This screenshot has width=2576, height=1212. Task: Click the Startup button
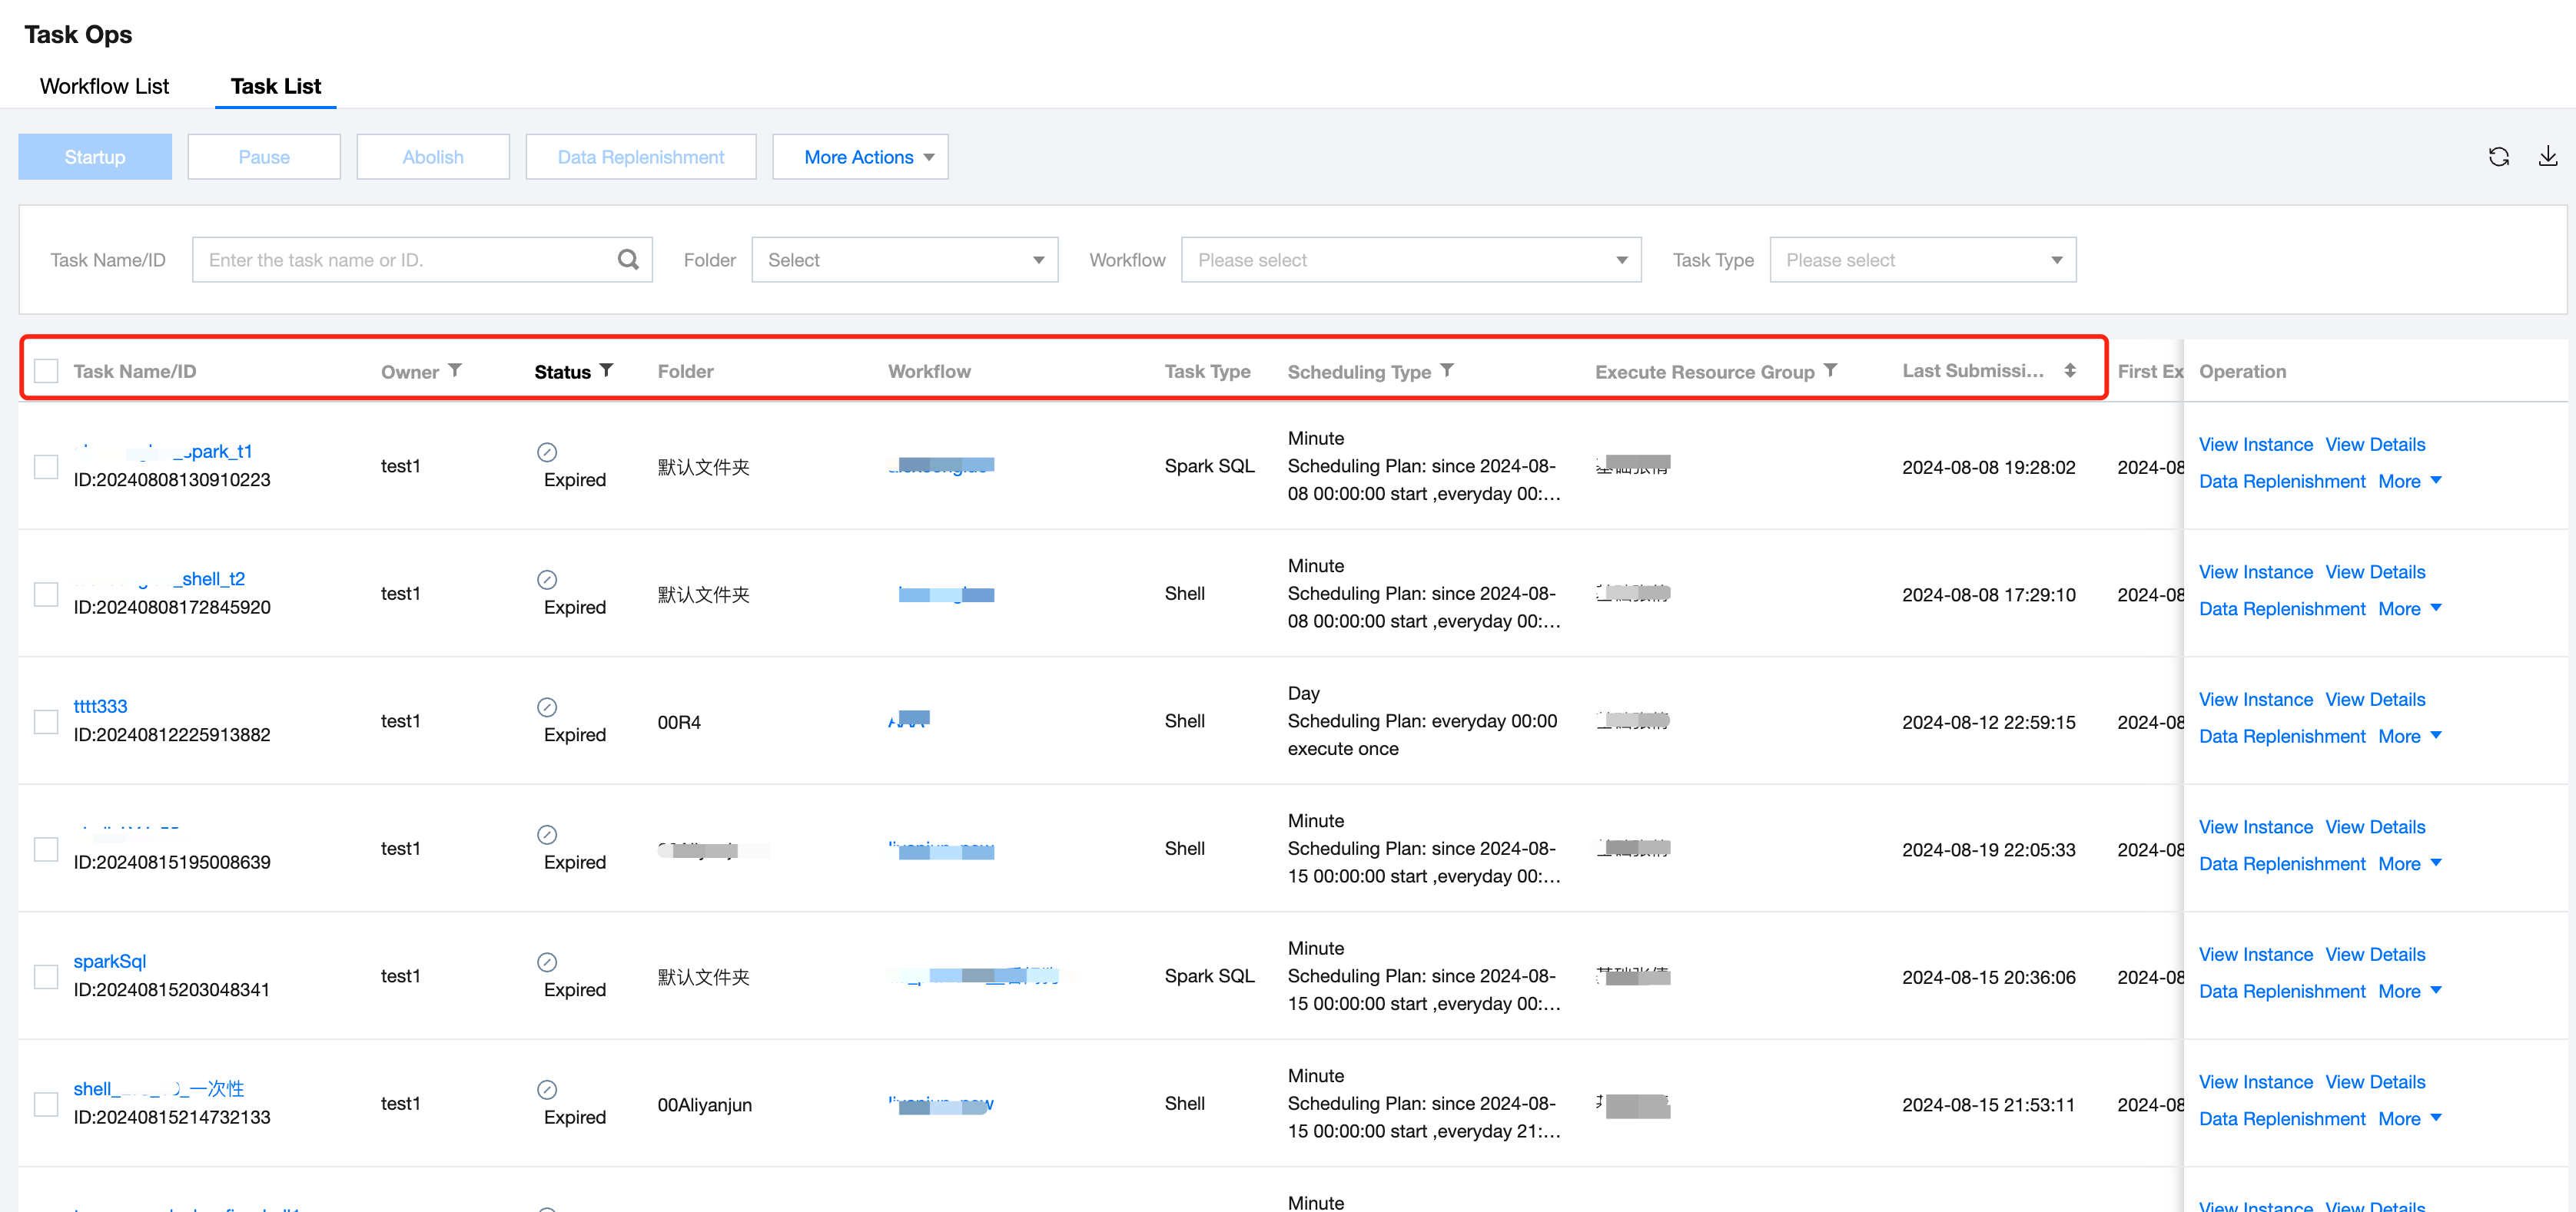95,157
